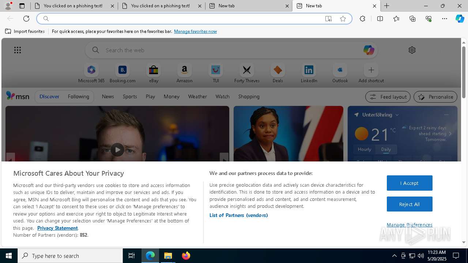Open the Copilot sidebar icon
The width and height of the screenshot is (468, 263).
[460, 19]
